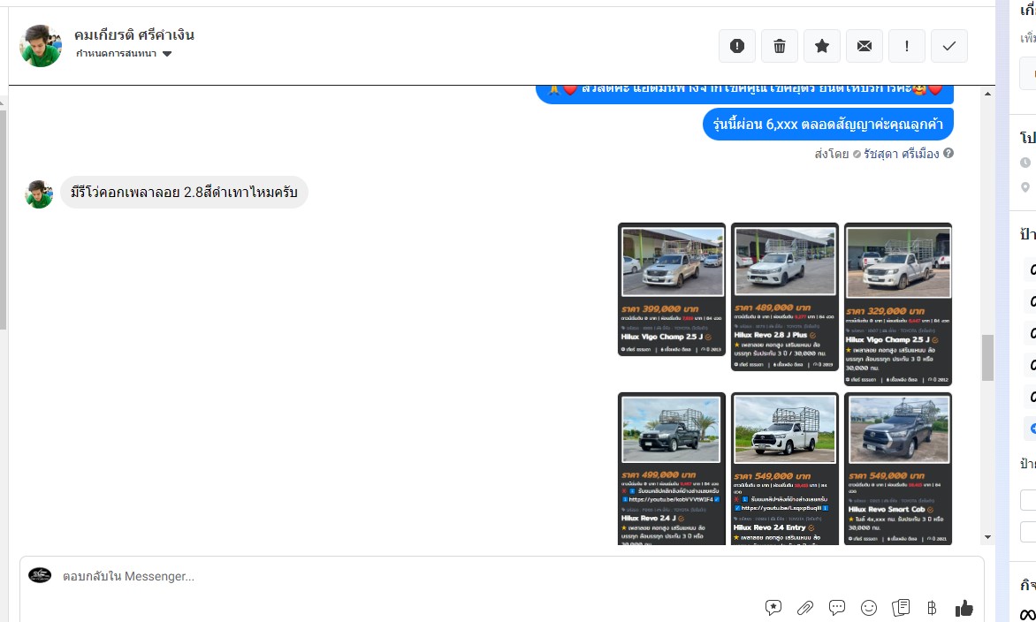Click the baht payment request icon
Image resolution: width=1036 pixels, height=622 pixels.
(932, 608)
